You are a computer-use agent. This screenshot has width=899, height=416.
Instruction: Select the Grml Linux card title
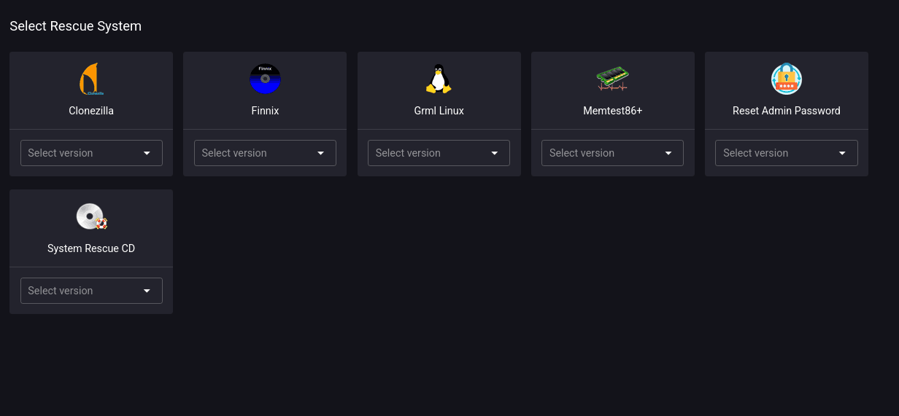point(439,111)
